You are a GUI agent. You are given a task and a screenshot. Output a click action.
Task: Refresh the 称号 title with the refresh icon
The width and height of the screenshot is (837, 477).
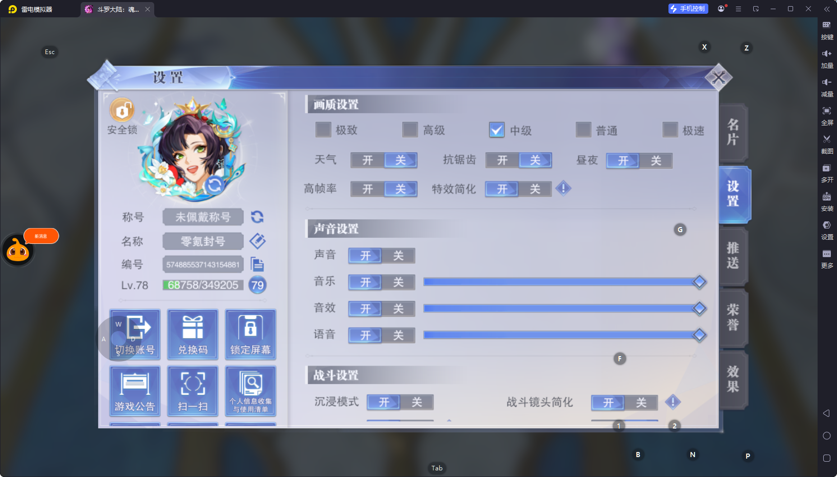pos(257,217)
